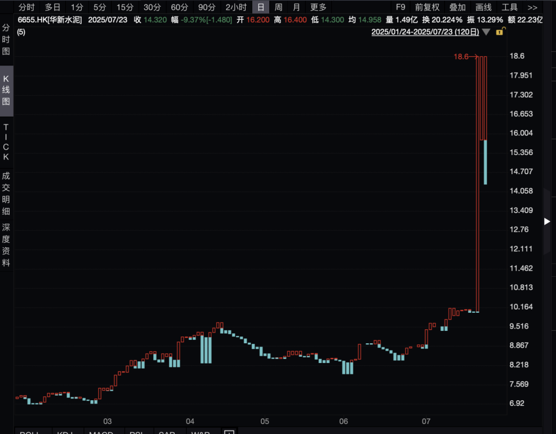Open the F9 deep info button
Image resolution: width=556 pixels, height=434 pixels.
(401, 7)
